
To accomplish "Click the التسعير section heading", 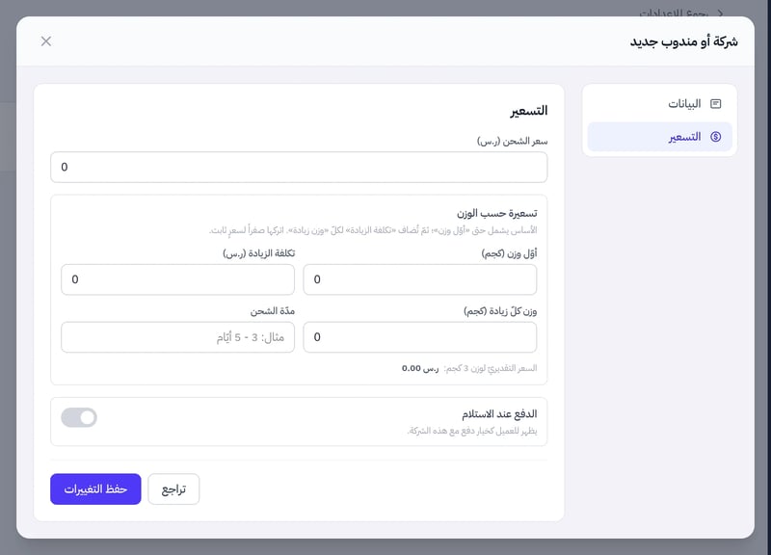I will click(528, 111).
